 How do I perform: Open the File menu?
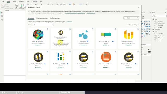(x=3, y=1)
